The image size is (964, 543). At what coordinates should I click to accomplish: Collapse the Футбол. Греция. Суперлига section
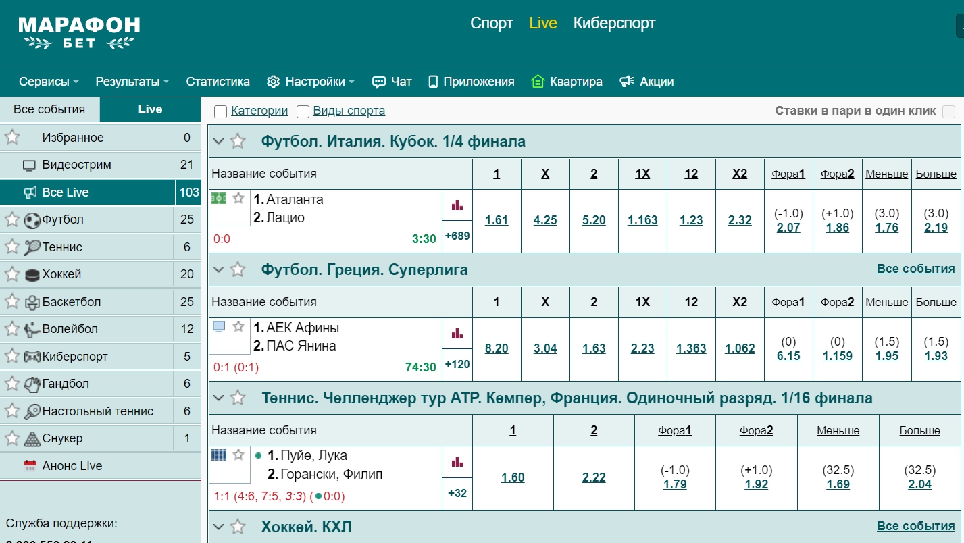point(218,269)
